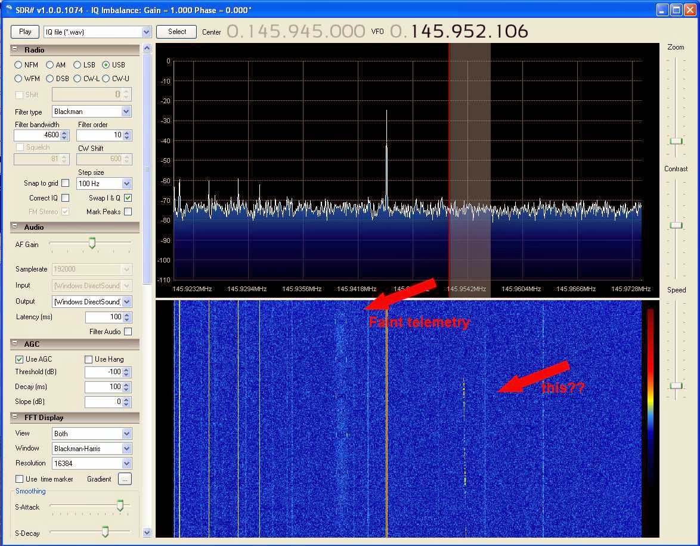Toggle the Swap I & Q checkbox
700x546 pixels.
coord(128,198)
